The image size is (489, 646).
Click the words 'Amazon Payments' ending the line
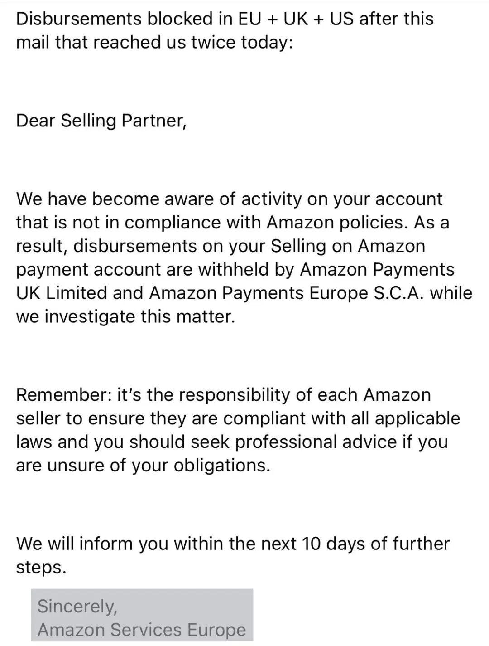pos(377,270)
